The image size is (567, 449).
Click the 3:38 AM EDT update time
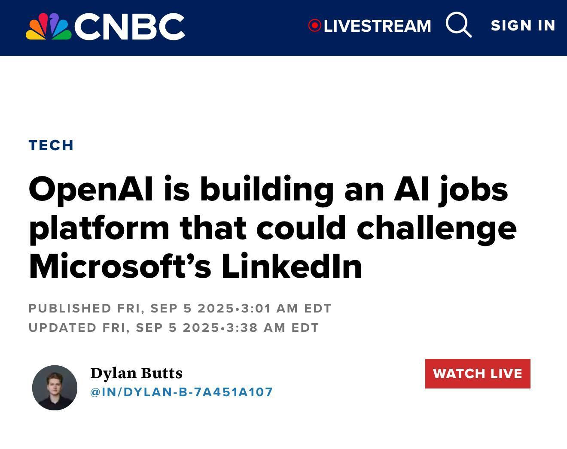[272, 328]
